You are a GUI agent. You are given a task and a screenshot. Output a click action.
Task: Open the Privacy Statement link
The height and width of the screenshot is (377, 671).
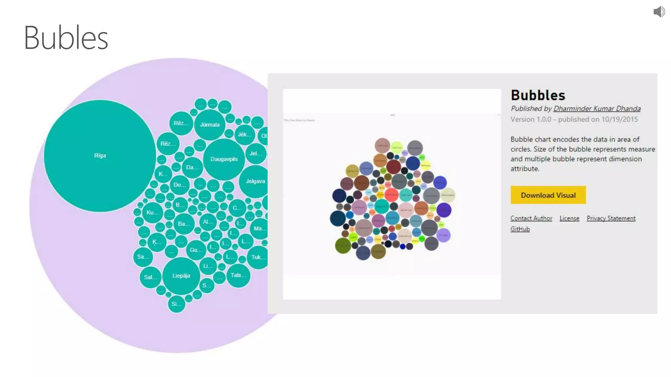click(x=611, y=218)
